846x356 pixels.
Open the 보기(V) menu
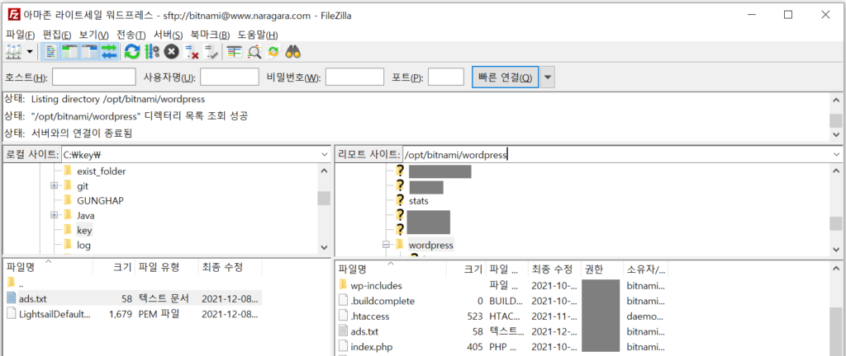[x=94, y=35]
